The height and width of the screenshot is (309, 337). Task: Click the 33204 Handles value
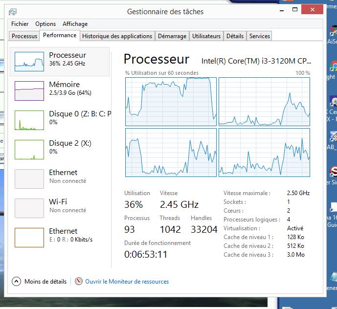point(204,229)
